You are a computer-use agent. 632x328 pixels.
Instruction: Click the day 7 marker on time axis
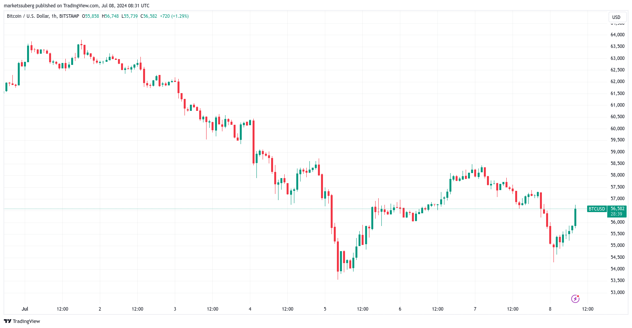click(475, 309)
